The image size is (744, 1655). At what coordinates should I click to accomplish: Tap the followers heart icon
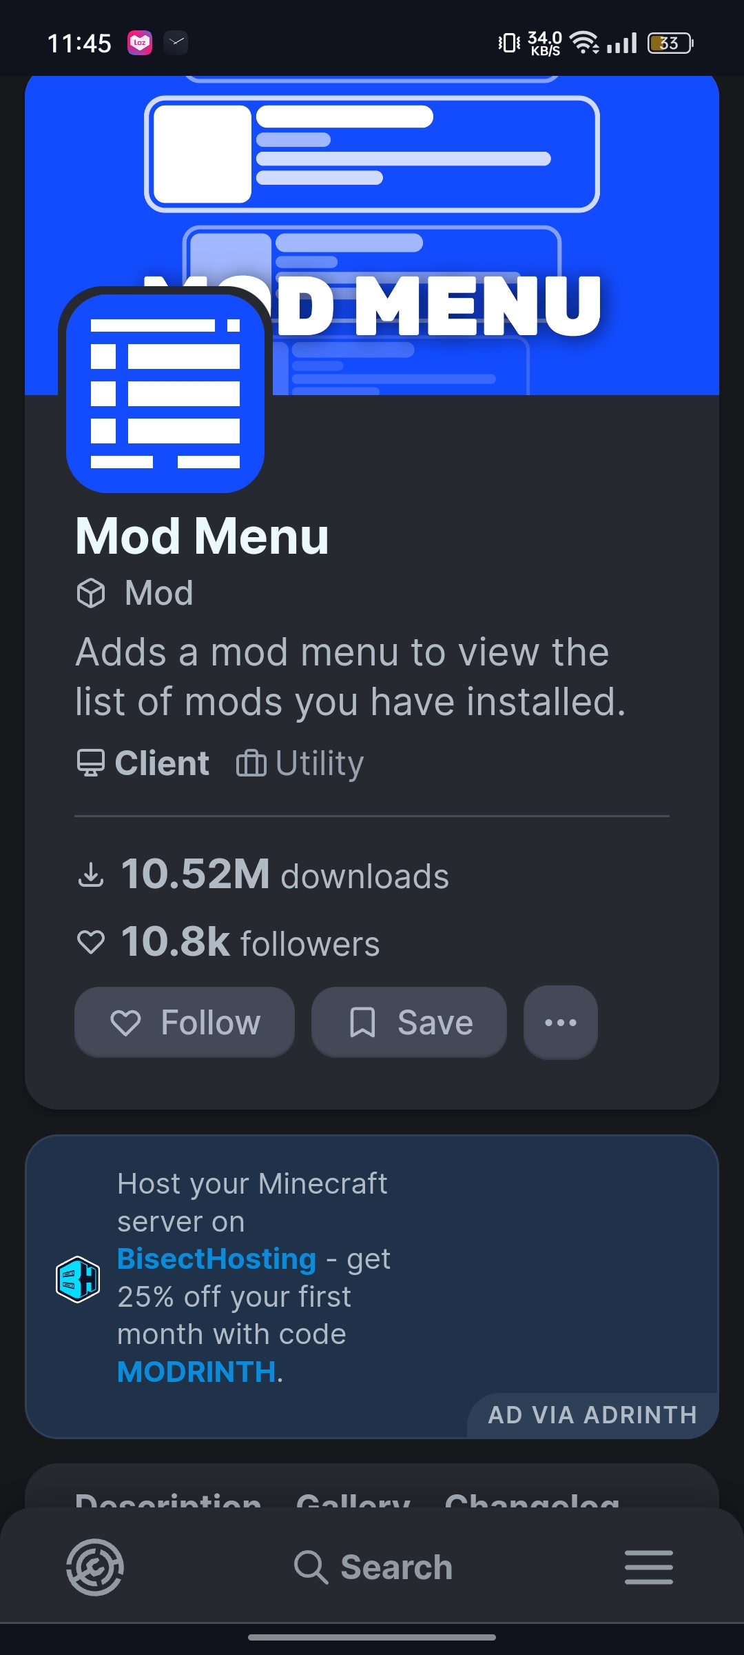(91, 942)
